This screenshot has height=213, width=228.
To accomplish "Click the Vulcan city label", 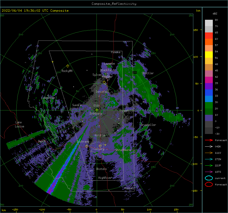I will click(x=129, y=188).
